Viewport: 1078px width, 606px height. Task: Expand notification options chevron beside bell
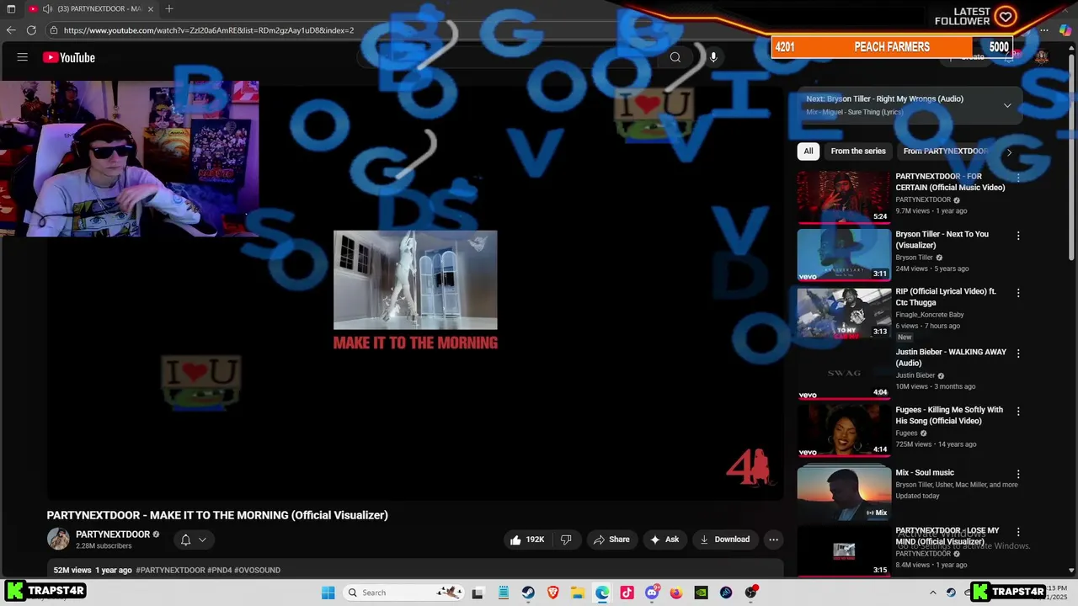click(202, 540)
